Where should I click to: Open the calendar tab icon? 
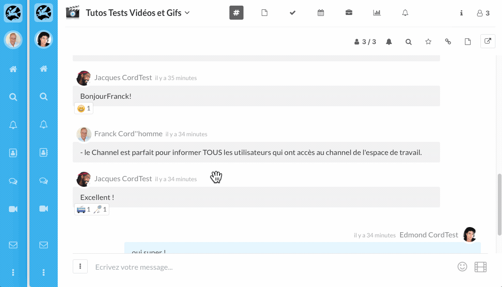click(321, 13)
